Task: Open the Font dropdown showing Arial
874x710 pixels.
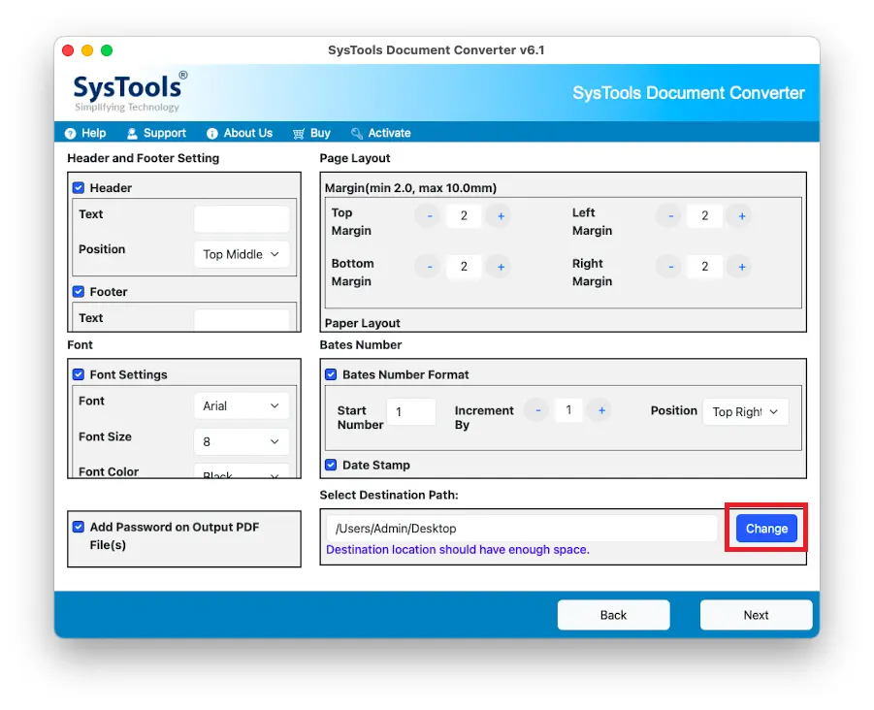Action: click(242, 405)
